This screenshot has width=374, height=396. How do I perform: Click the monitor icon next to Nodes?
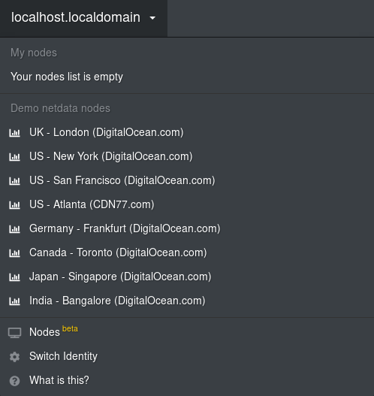[14, 333]
